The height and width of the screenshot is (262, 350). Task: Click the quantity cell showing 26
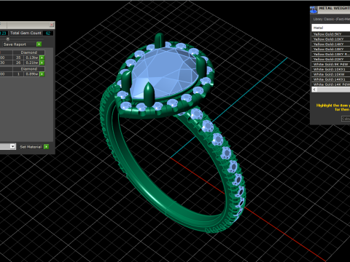(18, 63)
